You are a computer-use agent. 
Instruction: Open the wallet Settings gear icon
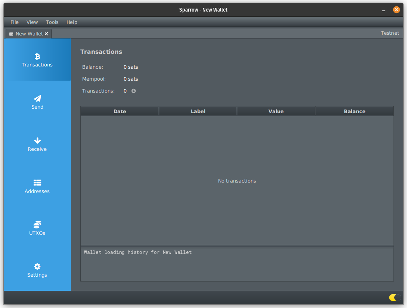[37, 267]
